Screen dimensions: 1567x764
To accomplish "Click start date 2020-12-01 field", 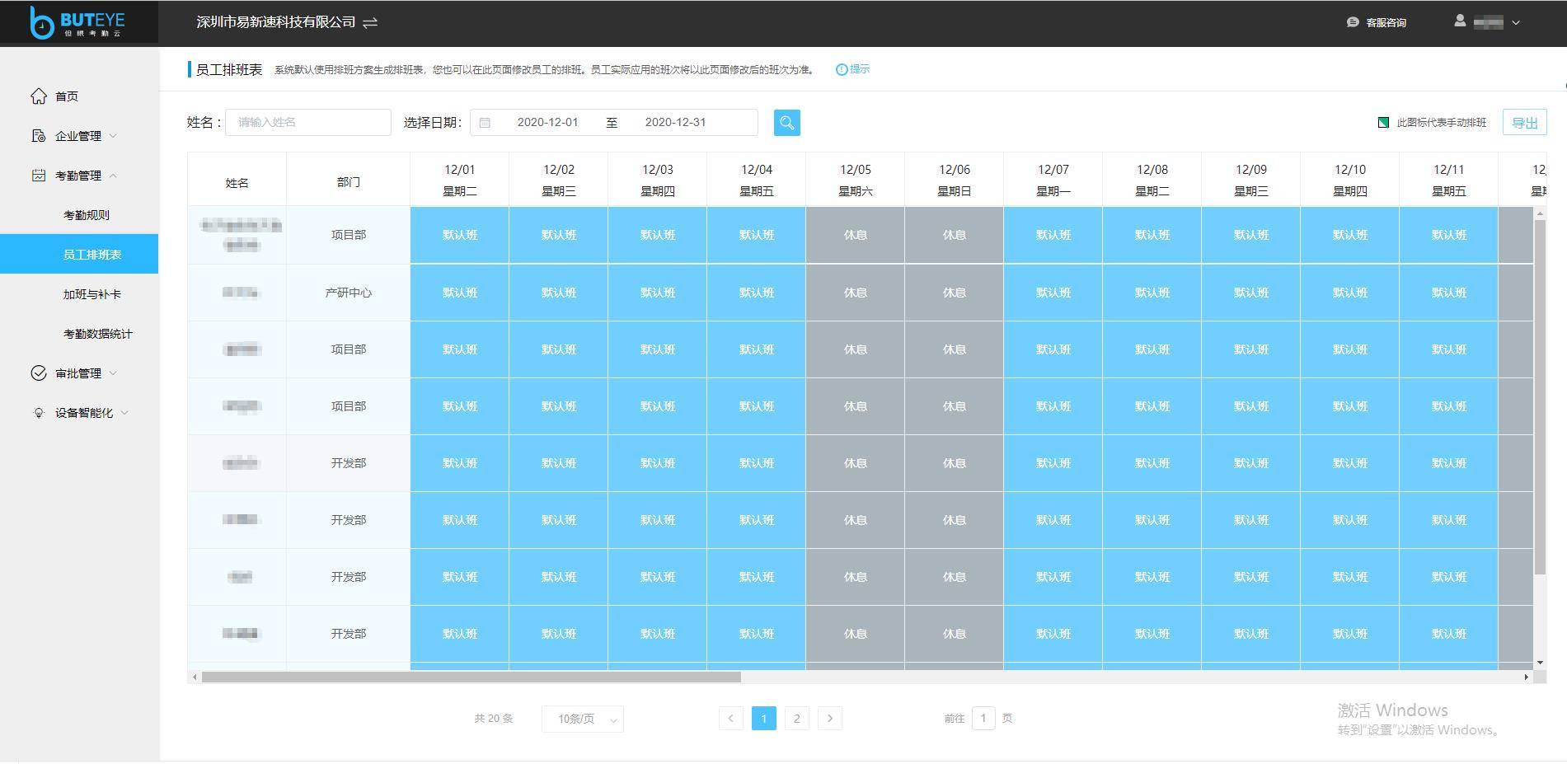I will (x=548, y=122).
